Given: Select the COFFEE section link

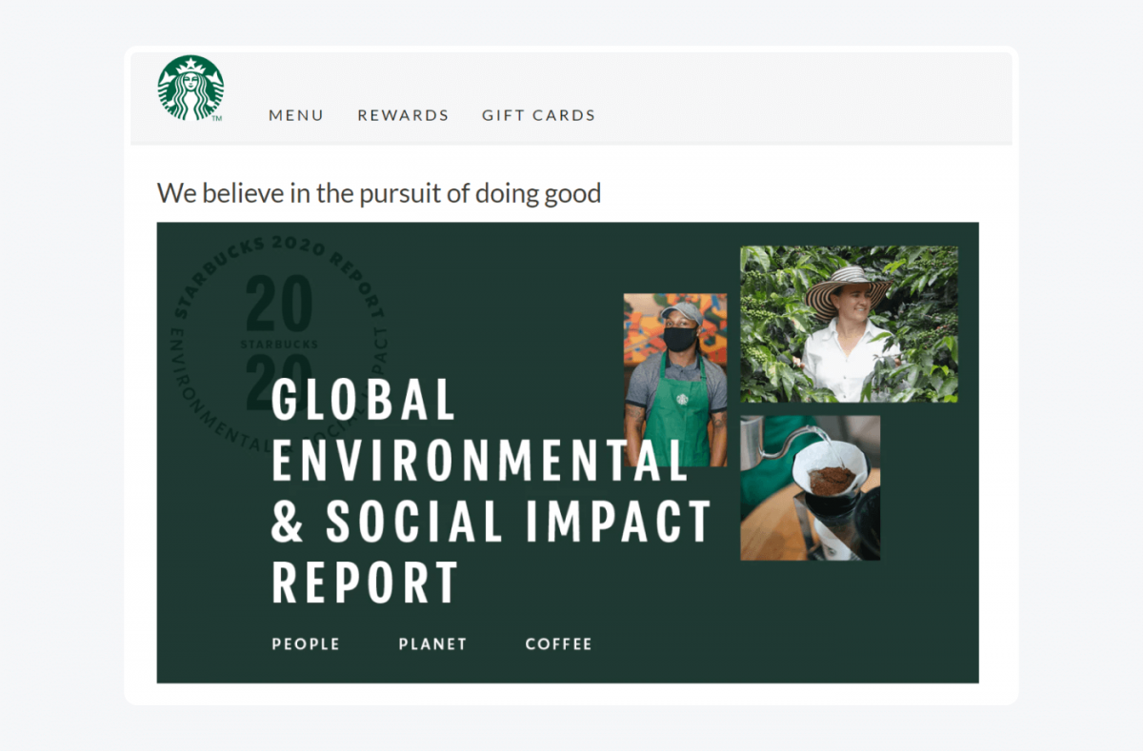Looking at the screenshot, I should [x=558, y=644].
